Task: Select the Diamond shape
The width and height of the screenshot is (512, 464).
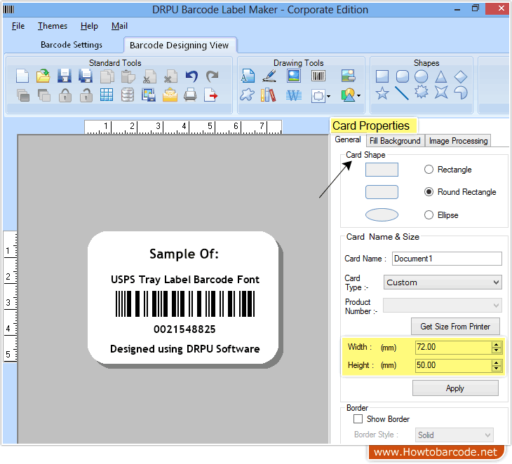Action: [460, 76]
